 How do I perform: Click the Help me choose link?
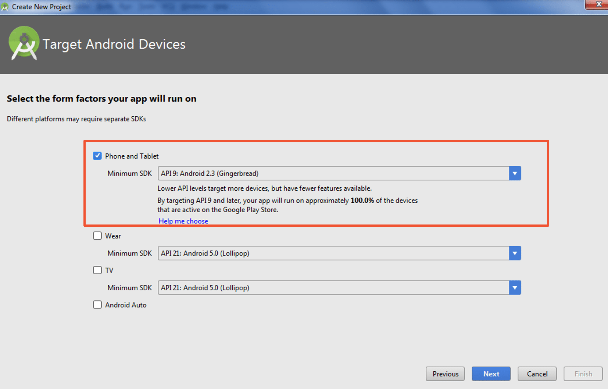click(x=183, y=221)
